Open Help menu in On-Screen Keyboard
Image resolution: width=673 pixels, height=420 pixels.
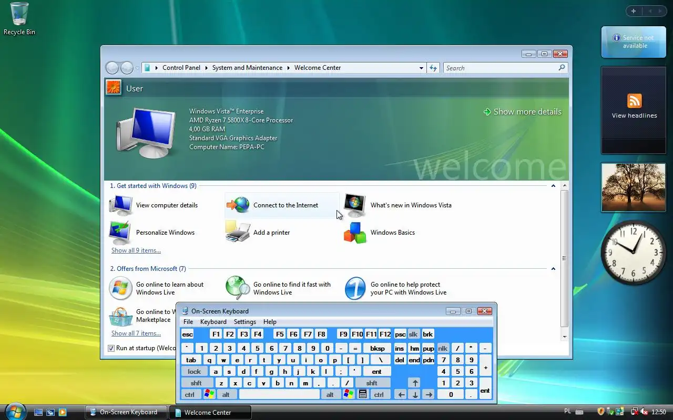click(270, 322)
